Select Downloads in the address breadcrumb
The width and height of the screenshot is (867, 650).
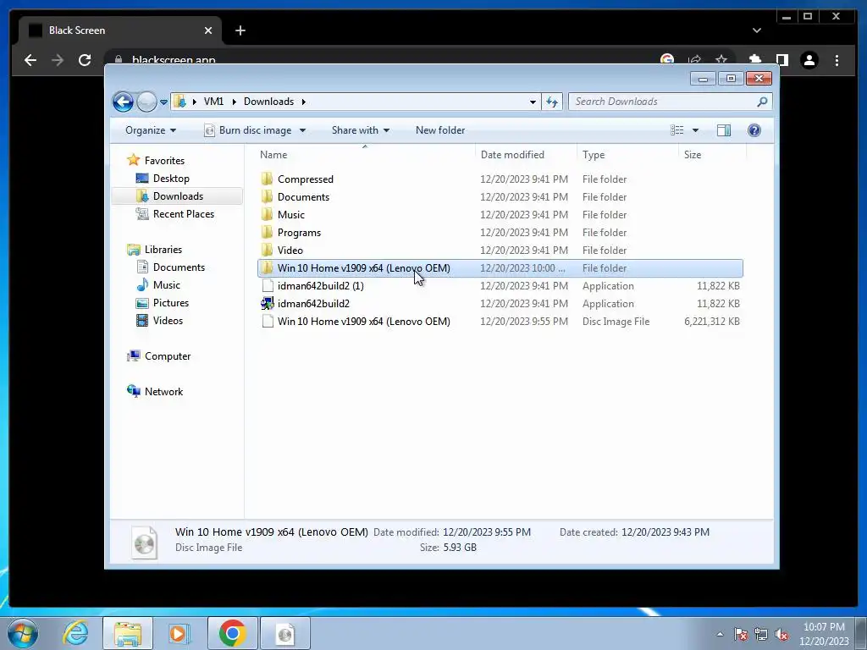(x=268, y=102)
